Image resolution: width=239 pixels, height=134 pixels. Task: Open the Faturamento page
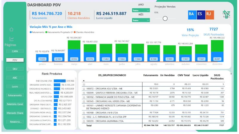click(x=15, y=95)
